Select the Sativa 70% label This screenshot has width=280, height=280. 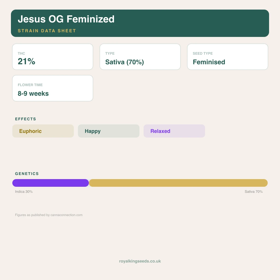pyautogui.click(x=253, y=192)
